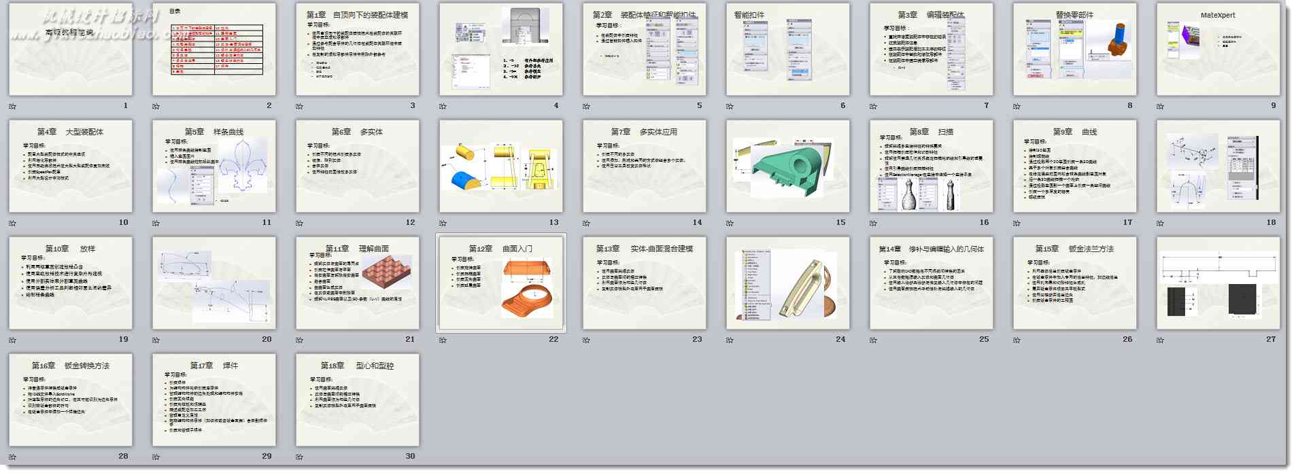
Task: Select slide 6 智能扣件 thumbnail
Action: coord(787,49)
